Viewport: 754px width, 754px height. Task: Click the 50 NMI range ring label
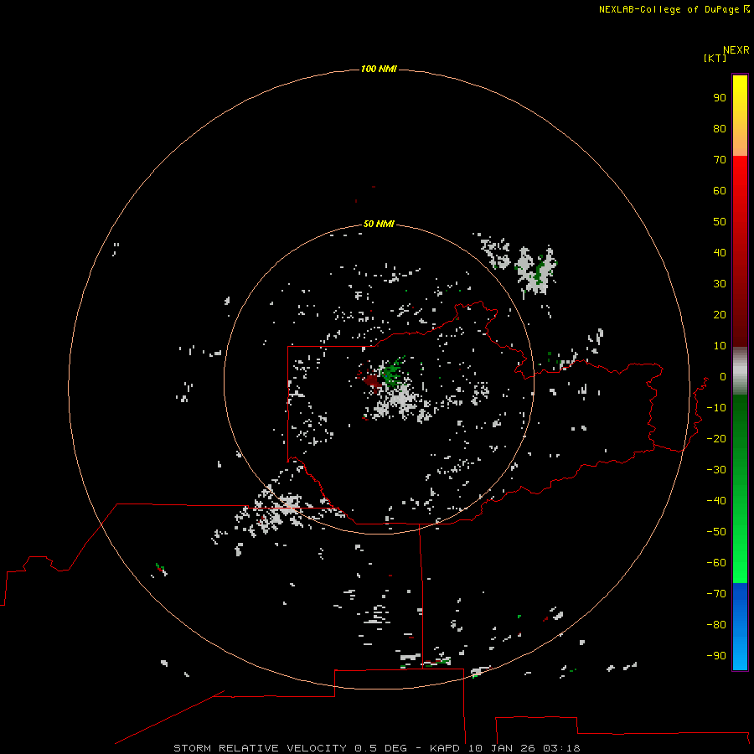(379, 224)
